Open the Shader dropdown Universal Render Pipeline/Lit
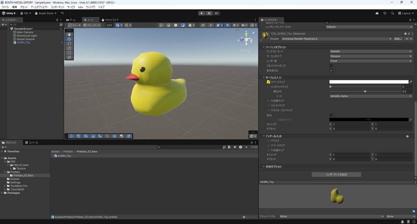 (x=337, y=39)
